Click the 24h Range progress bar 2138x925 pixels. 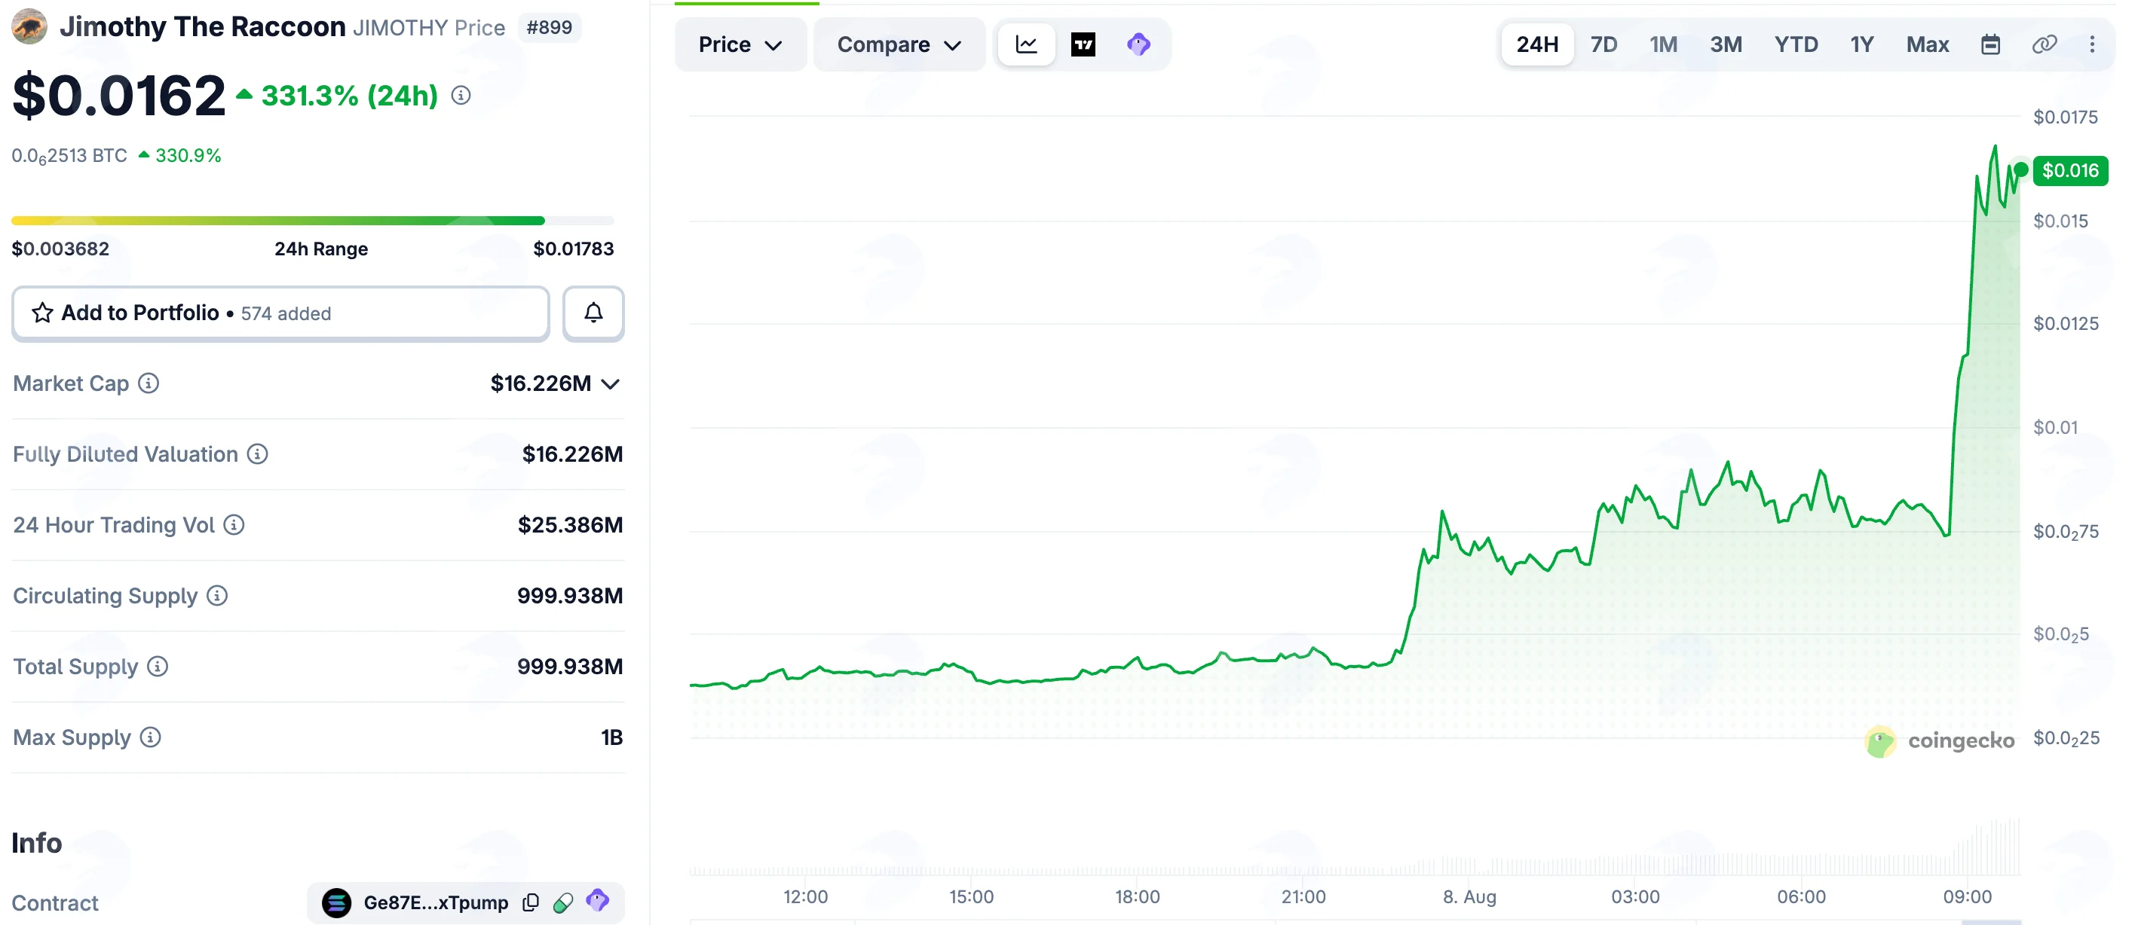312,221
